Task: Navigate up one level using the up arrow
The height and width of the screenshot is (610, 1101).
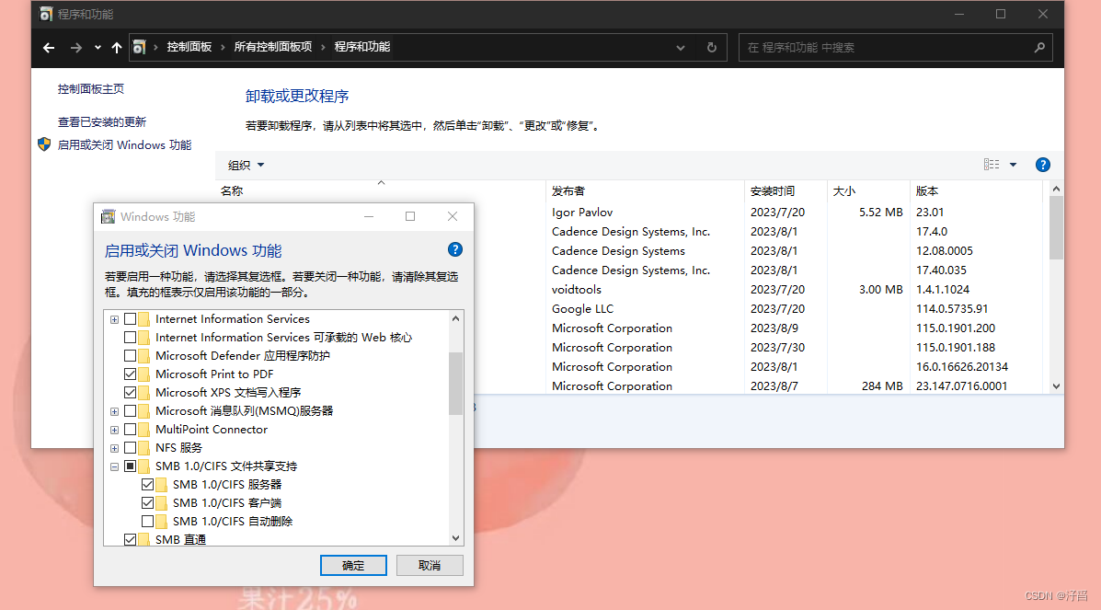Action: (x=116, y=47)
